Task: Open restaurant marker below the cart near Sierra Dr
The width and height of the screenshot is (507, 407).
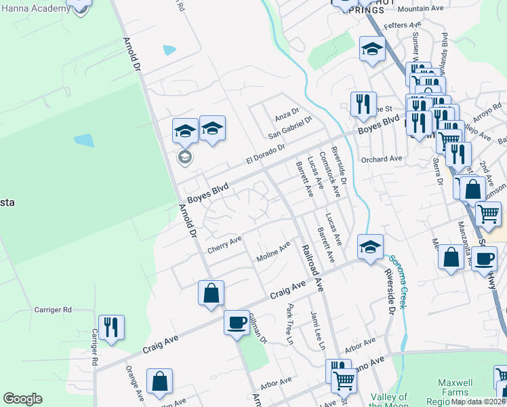Action: (x=458, y=155)
